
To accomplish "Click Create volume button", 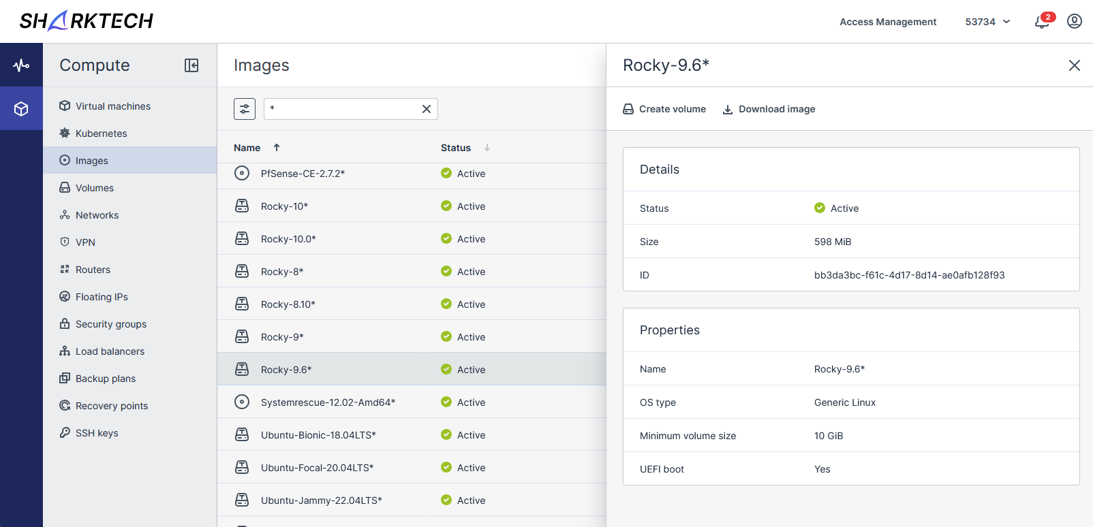I will click(x=664, y=109).
